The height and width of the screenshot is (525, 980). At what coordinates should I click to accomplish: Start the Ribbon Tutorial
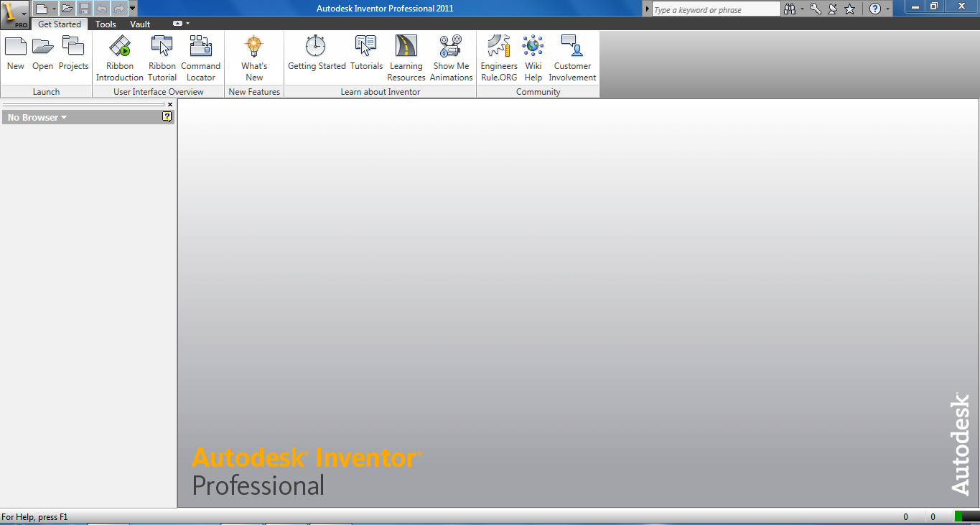click(162, 59)
